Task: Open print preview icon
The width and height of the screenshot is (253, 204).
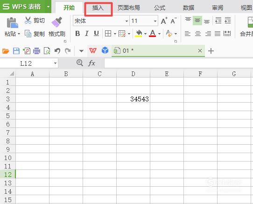Action: 47,51
